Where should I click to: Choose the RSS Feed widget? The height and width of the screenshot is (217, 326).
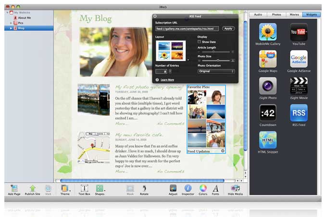pyautogui.click(x=299, y=113)
